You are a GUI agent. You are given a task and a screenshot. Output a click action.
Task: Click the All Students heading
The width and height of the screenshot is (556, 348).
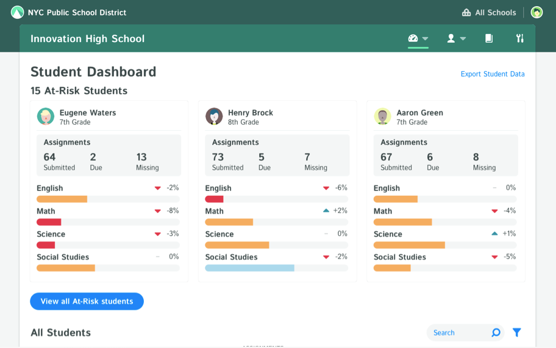pyautogui.click(x=60, y=333)
